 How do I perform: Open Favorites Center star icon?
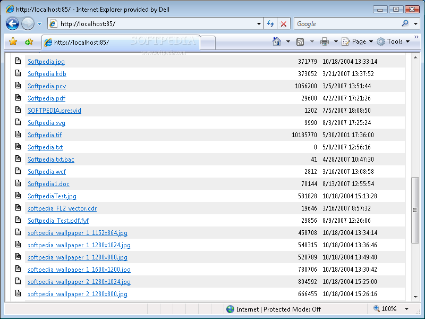[13, 42]
